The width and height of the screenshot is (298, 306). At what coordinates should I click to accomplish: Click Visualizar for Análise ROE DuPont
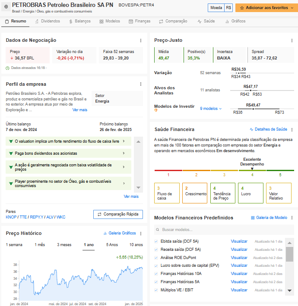pyautogui.click(x=239, y=258)
